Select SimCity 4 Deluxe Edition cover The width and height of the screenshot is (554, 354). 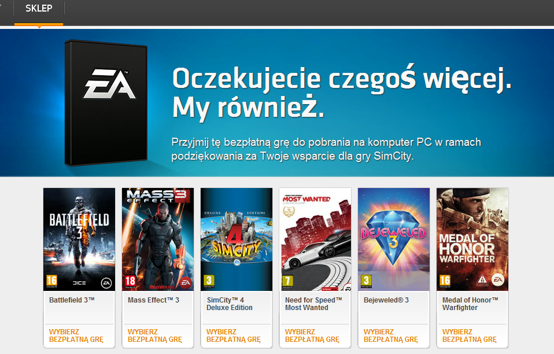(x=237, y=239)
